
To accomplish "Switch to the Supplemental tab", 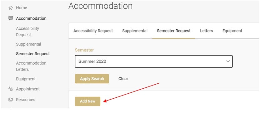I will [135, 31].
